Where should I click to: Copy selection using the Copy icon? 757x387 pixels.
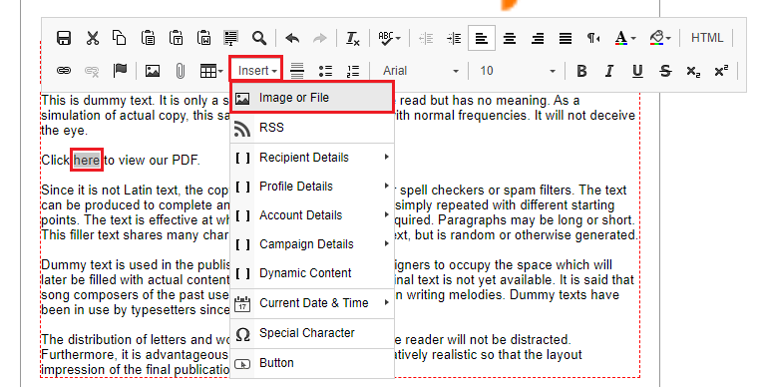(120, 38)
